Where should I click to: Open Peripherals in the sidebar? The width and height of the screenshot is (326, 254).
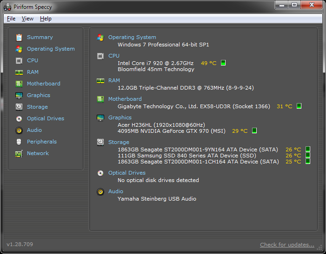pyautogui.click(x=42, y=142)
